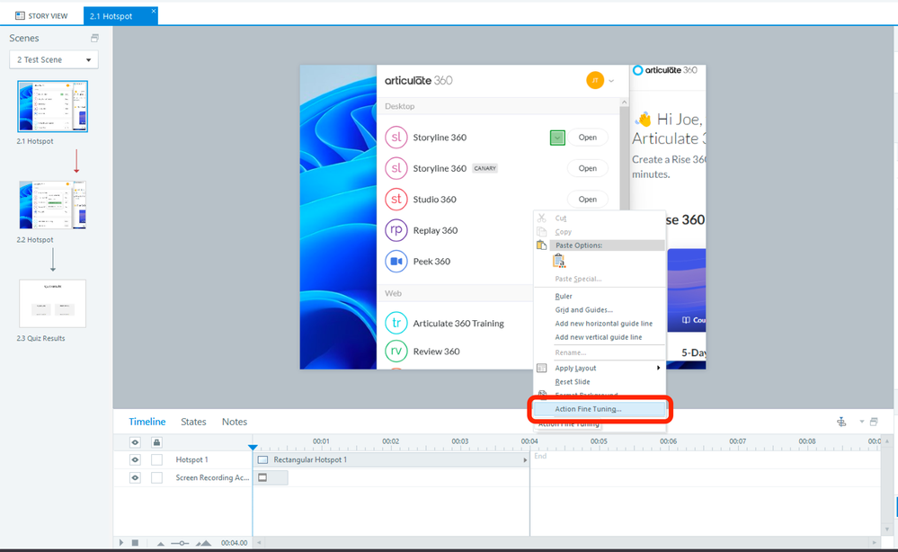Open the Notes tab
The height and width of the screenshot is (552, 898).
[x=235, y=422]
